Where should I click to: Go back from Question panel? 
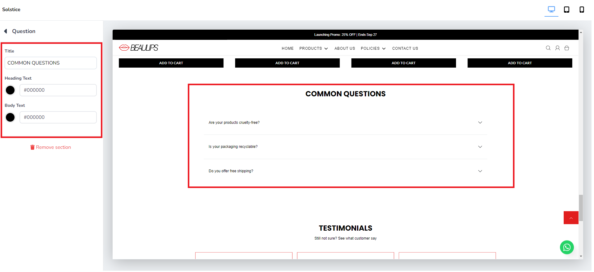click(6, 31)
